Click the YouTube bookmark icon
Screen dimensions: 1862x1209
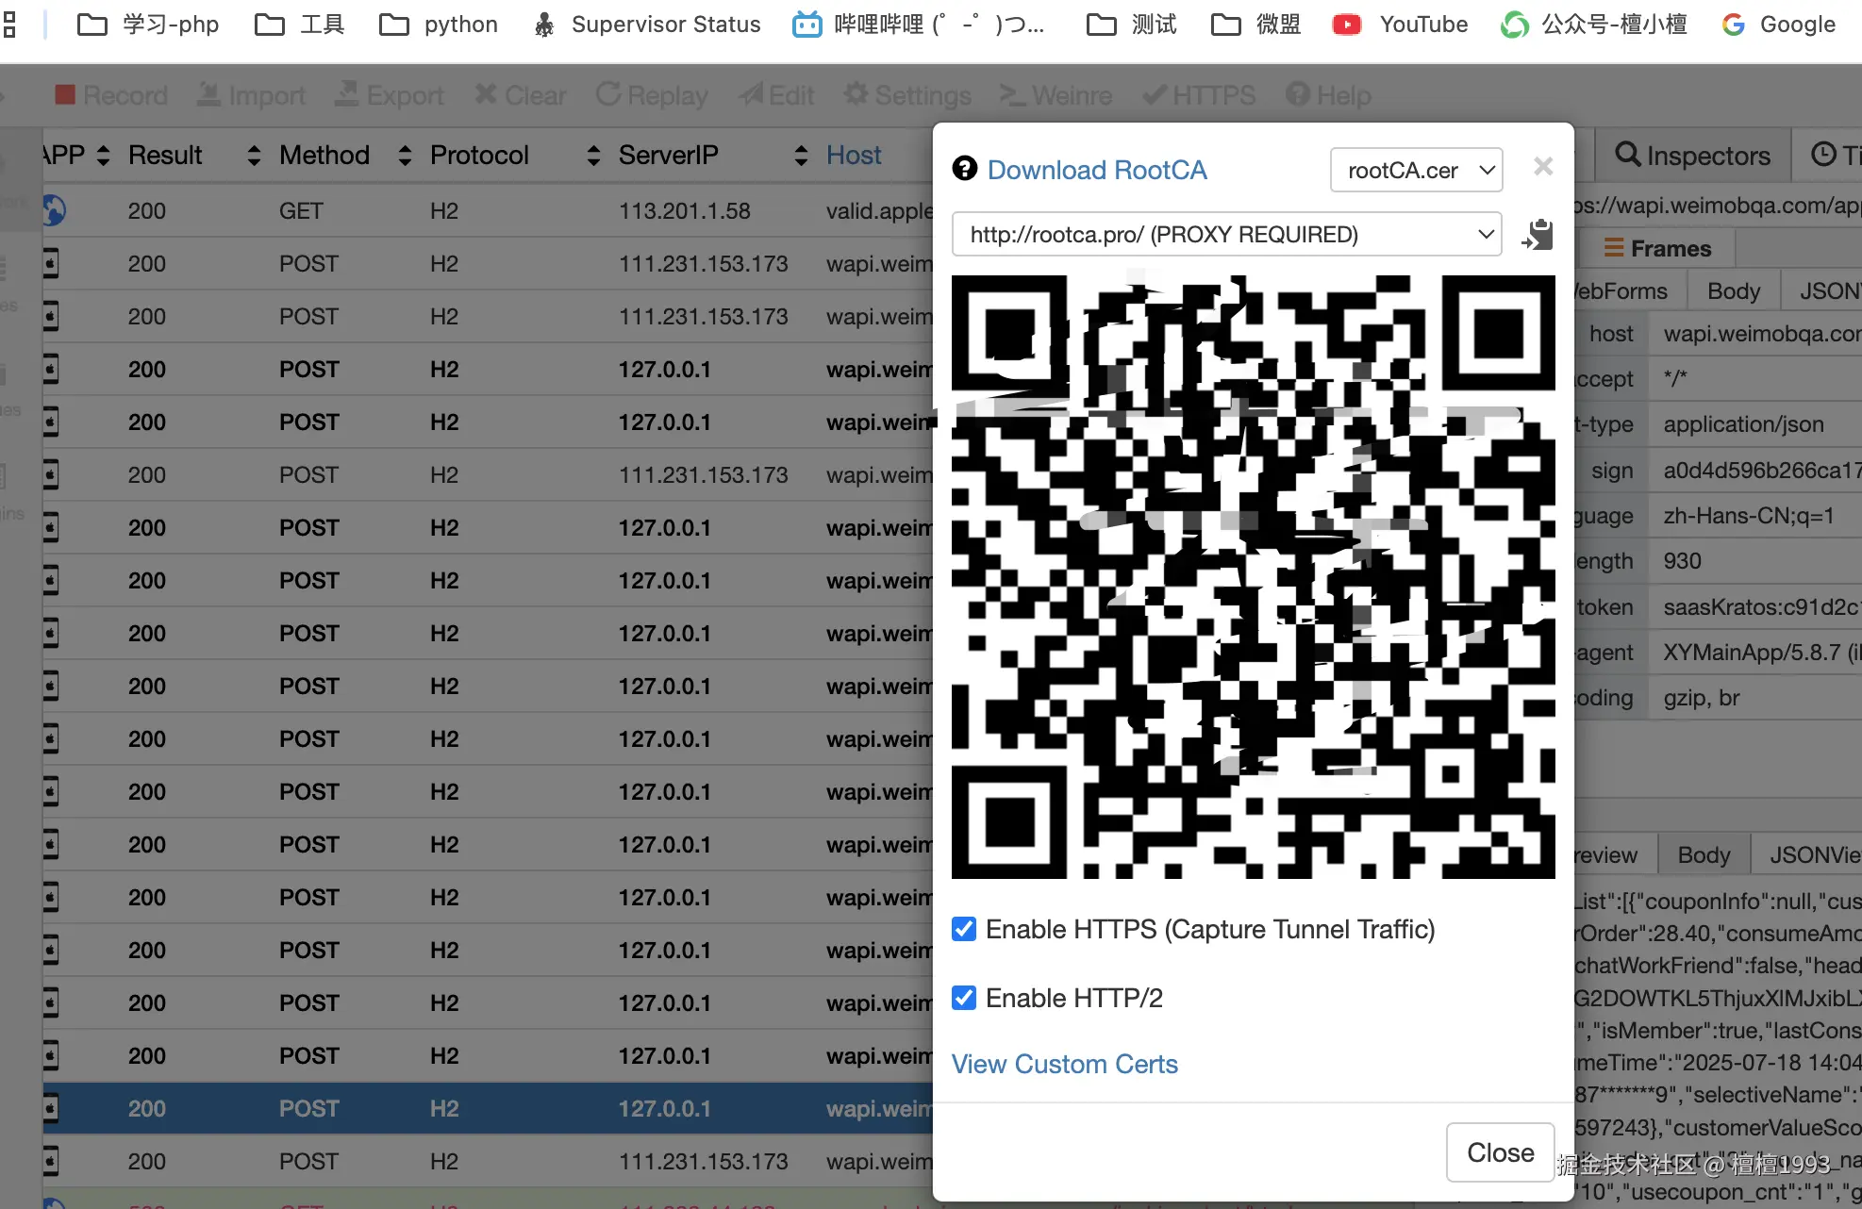[x=1346, y=25]
